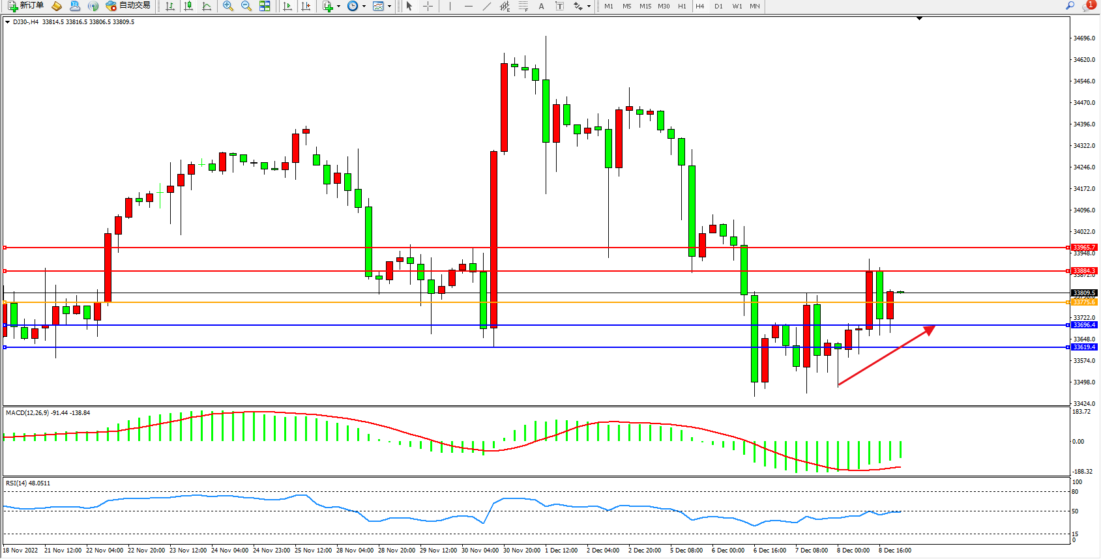Switch to the D1 timeframe
1101x559 pixels.
pyautogui.click(x=718, y=6)
